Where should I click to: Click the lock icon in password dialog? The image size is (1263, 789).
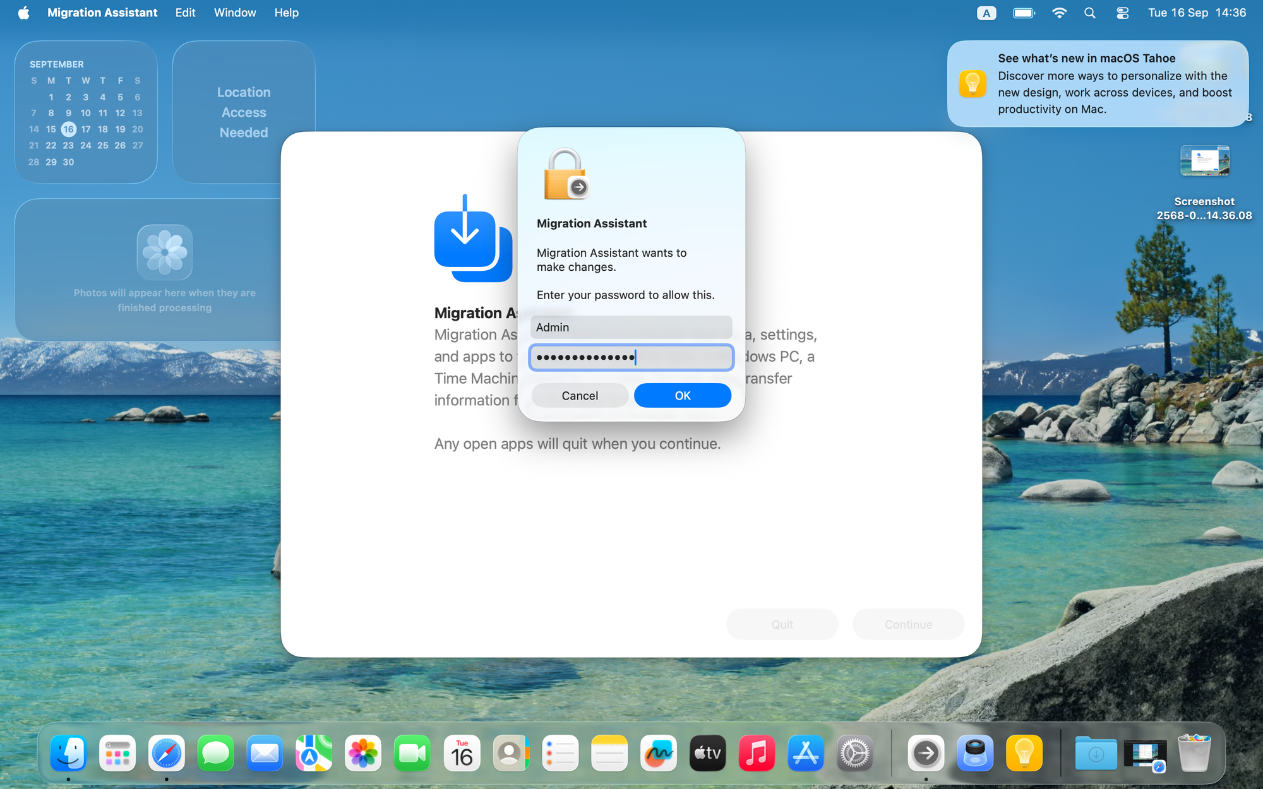(x=566, y=174)
